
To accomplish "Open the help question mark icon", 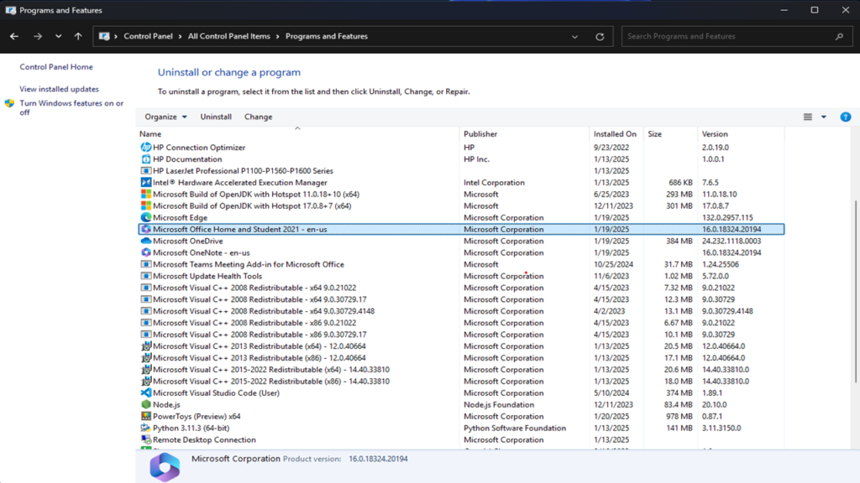I will (845, 117).
